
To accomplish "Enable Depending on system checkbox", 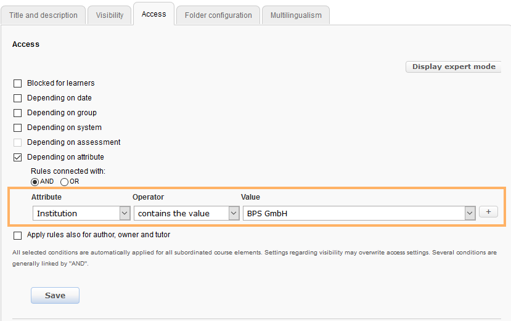I will click(x=18, y=128).
